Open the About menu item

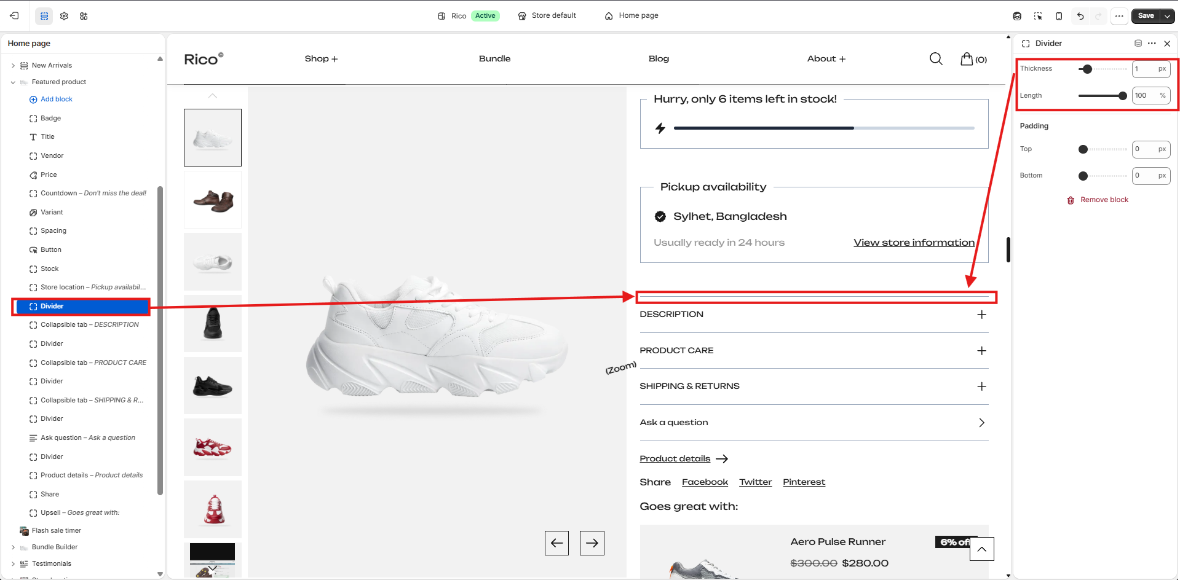tap(826, 59)
